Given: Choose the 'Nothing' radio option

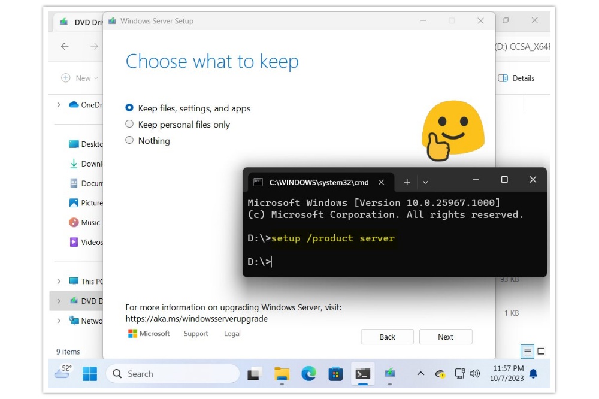Looking at the screenshot, I should (129, 140).
